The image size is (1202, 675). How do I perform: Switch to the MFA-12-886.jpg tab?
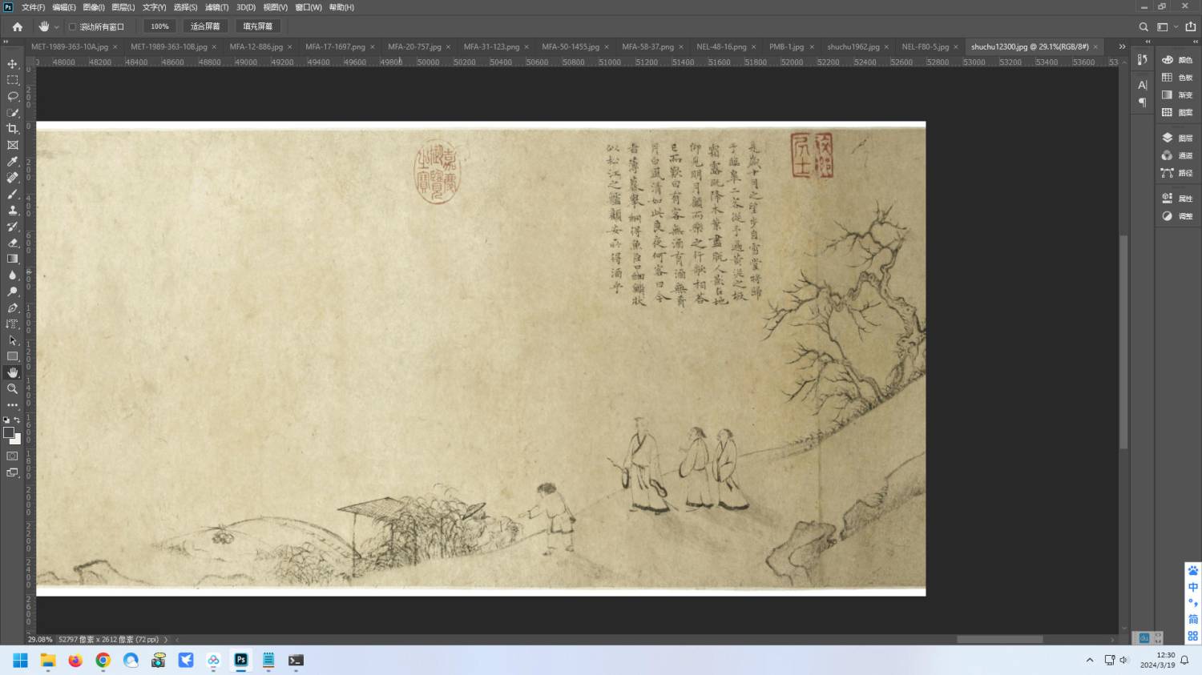pos(256,46)
